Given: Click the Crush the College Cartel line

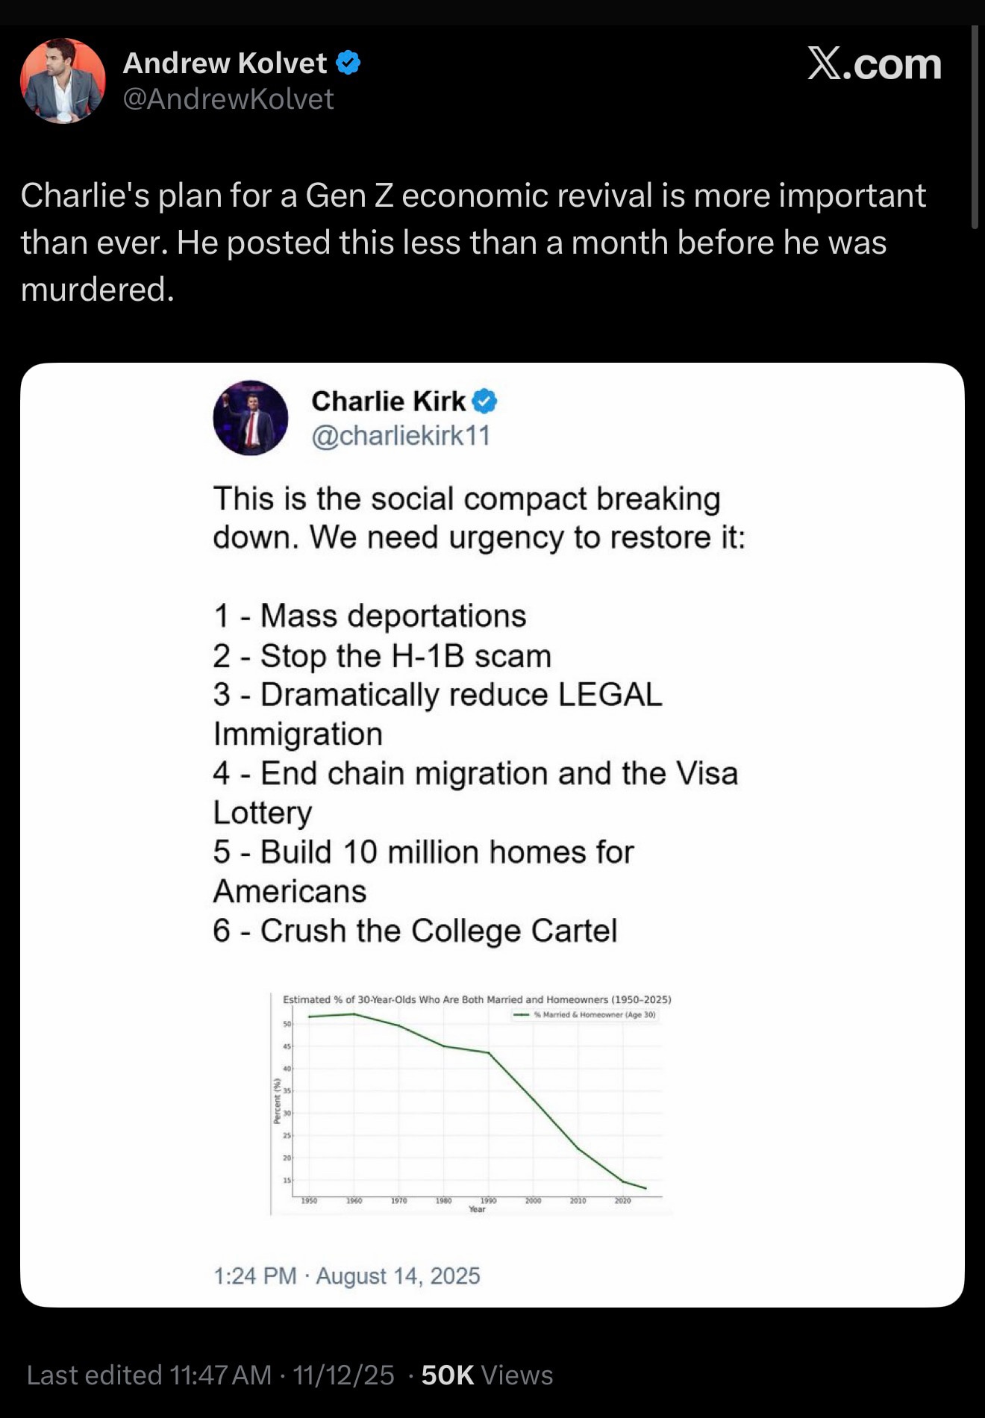Looking at the screenshot, I should 415,929.
